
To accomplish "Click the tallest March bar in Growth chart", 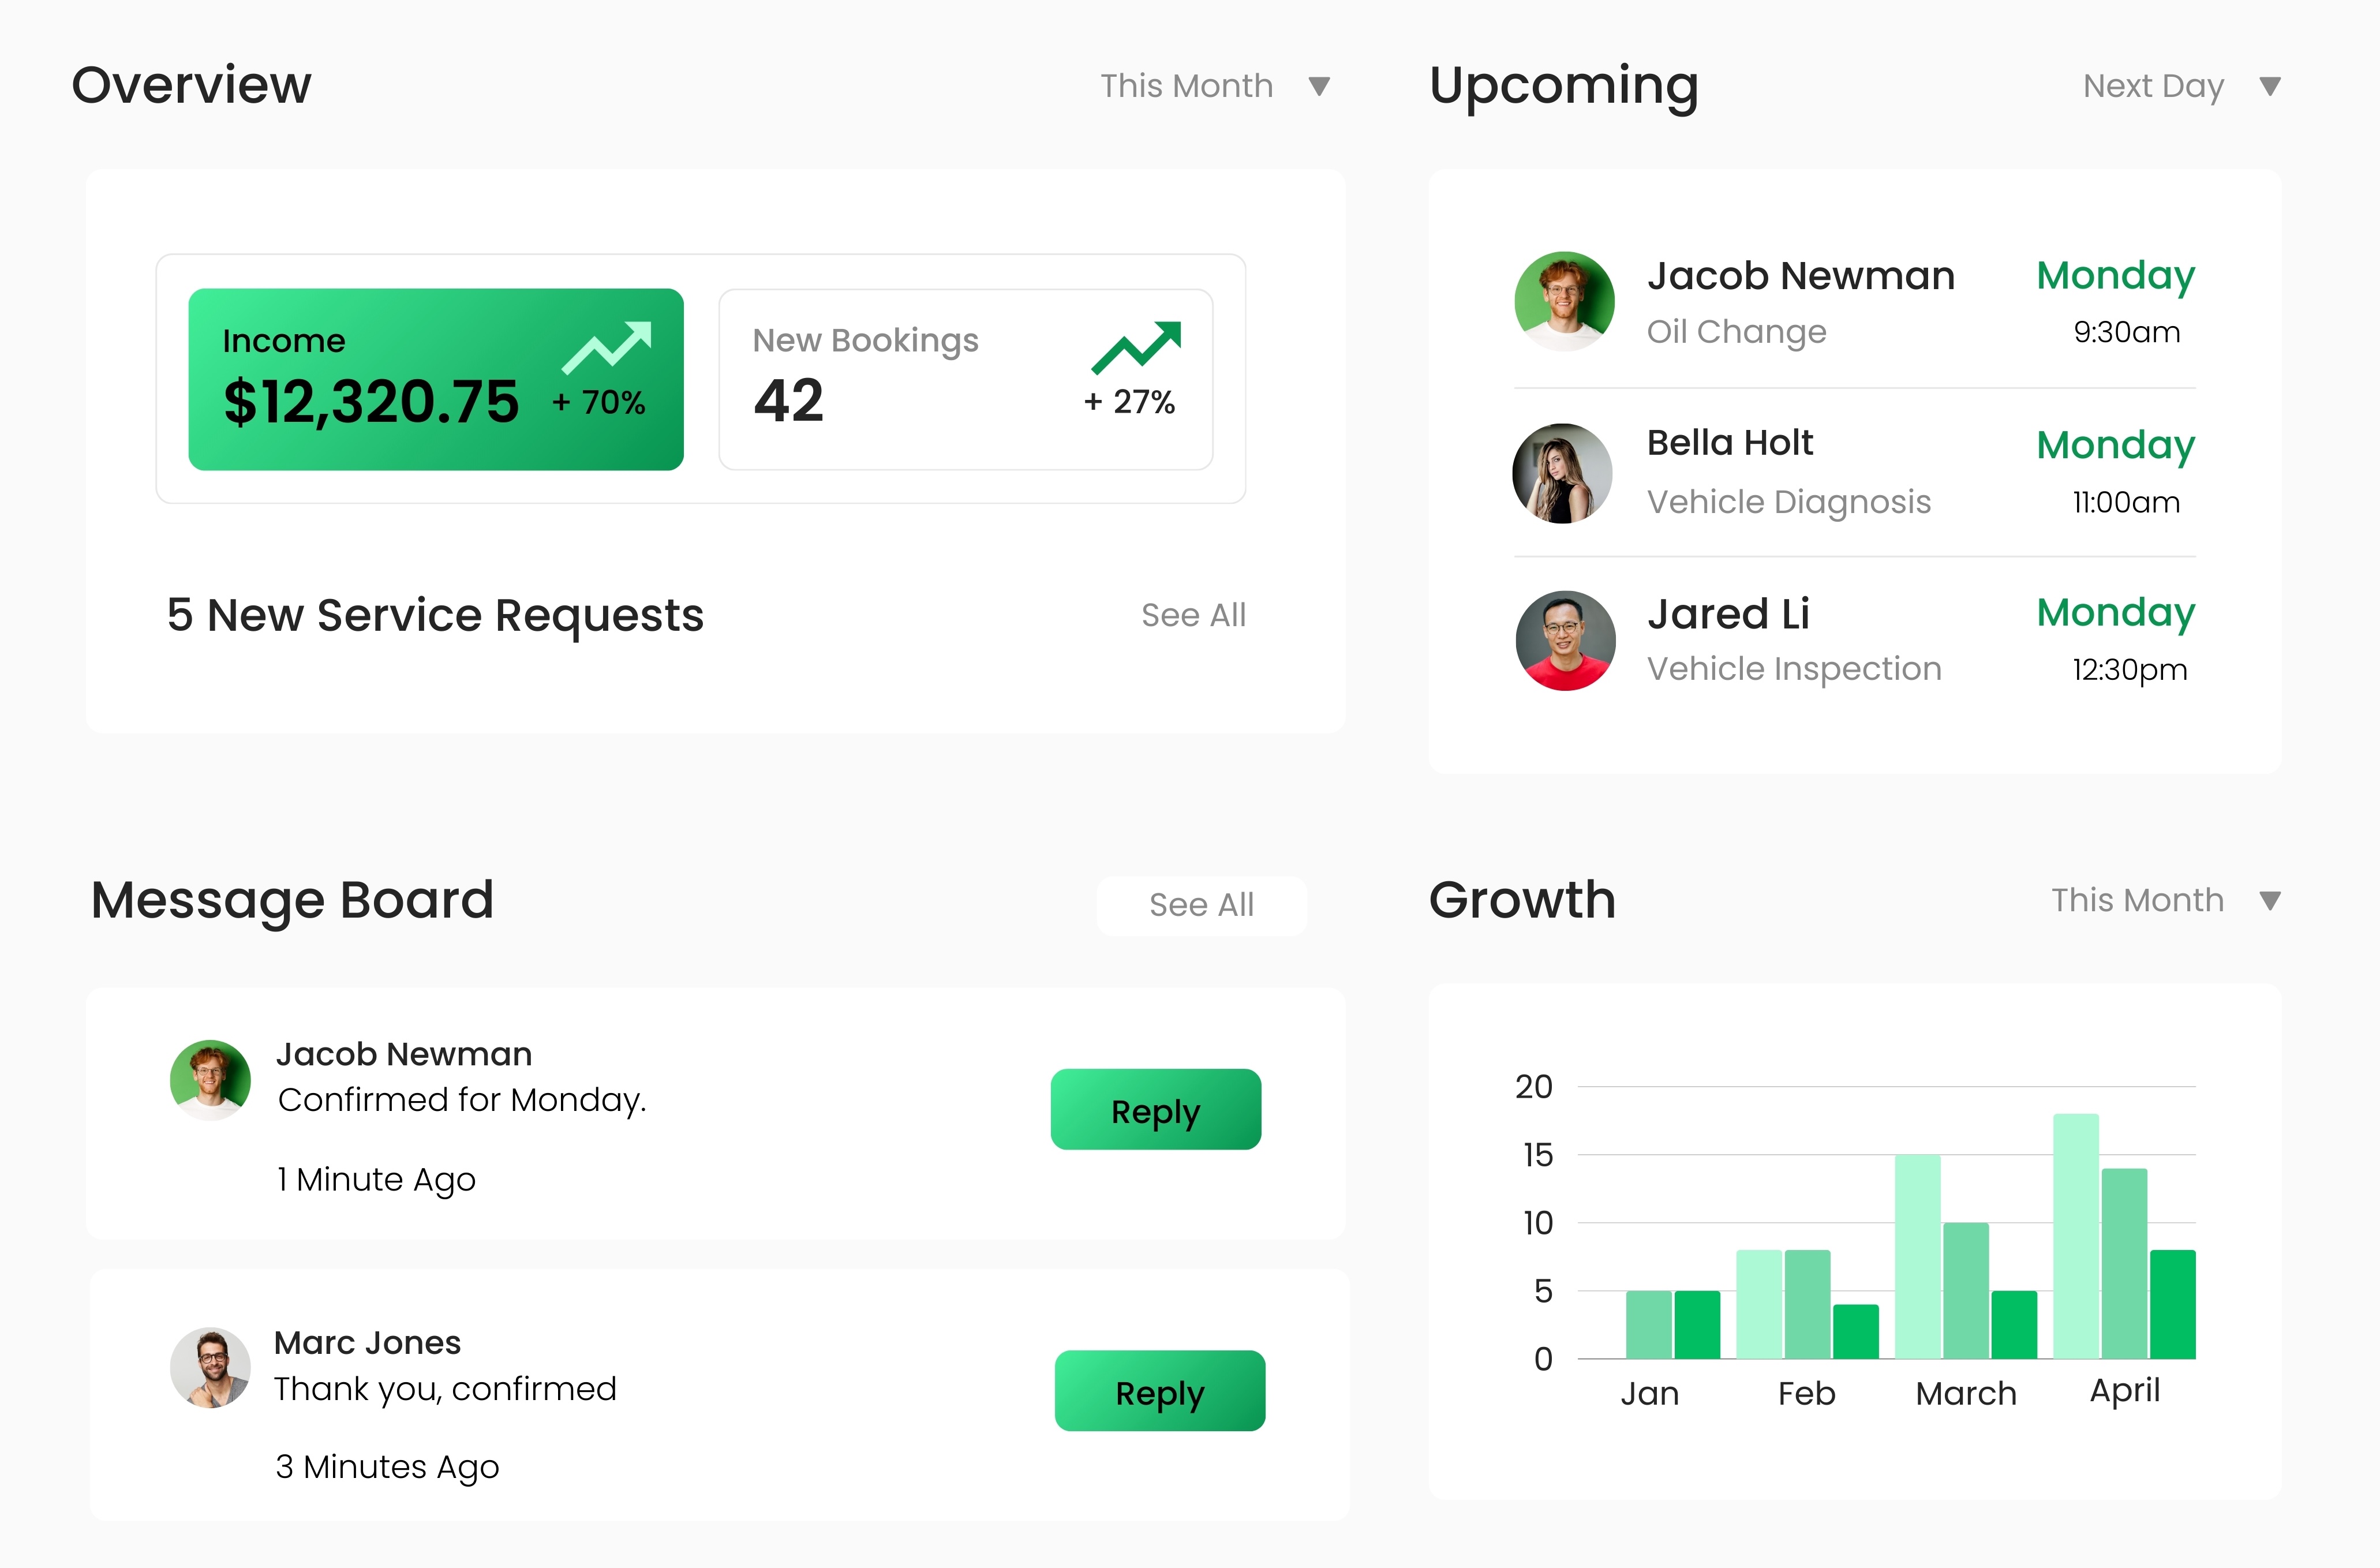I will tap(1918, 1257).
